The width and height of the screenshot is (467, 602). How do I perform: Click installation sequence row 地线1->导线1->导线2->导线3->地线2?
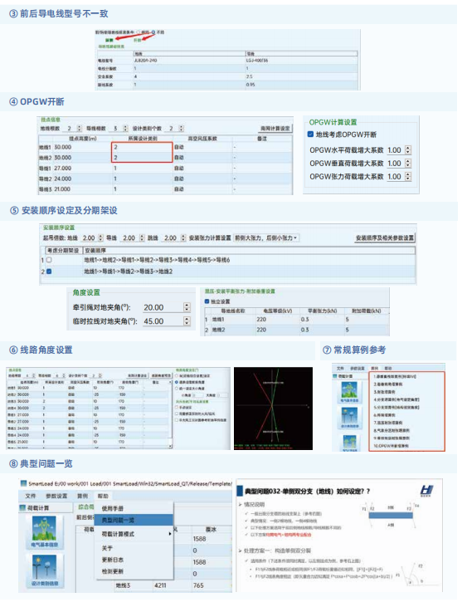click(x=228, y=272)
